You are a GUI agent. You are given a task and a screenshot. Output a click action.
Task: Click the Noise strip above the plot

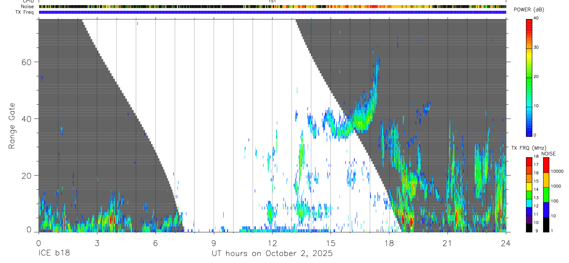point(272,6)
